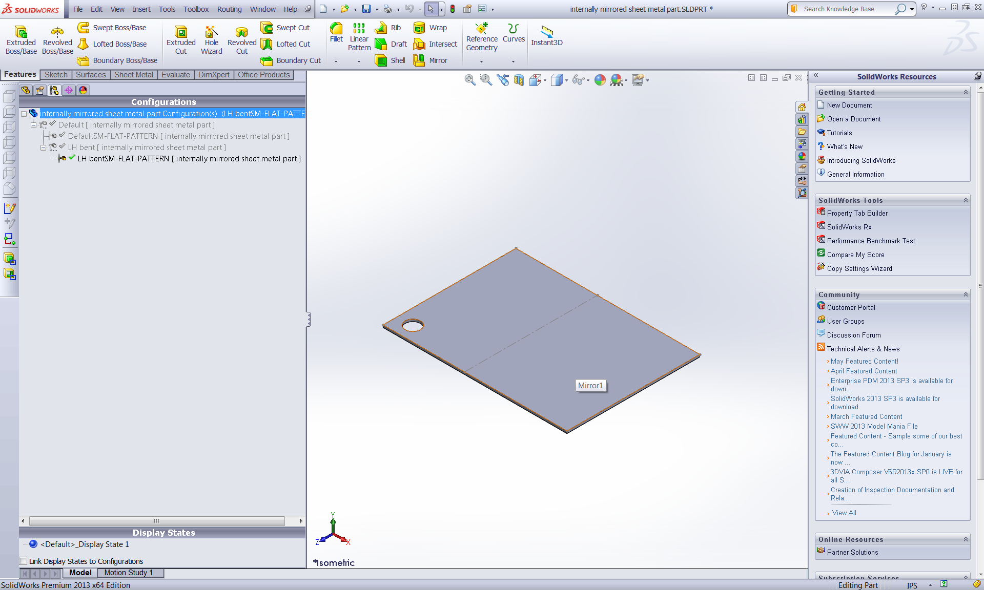Click the configuration panel horizontal scrollbar
The height and width of the screenshot is (590, 984).
coord(157,521)
